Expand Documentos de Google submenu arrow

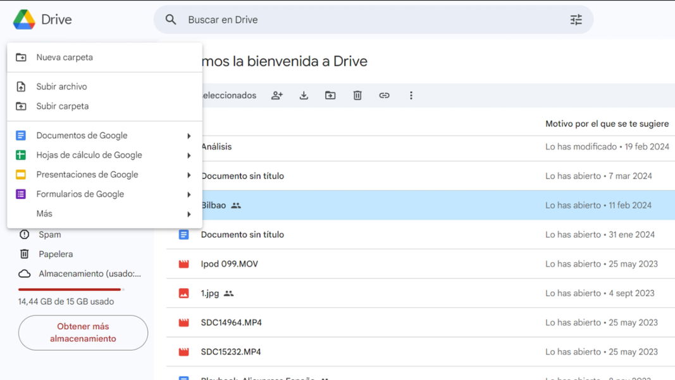(189, 136)
